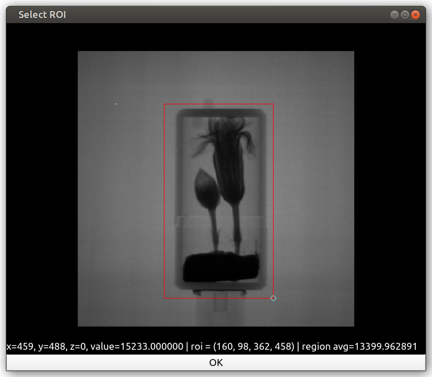Image resolution: width=432 pixels, height=377 pixels.
Task: Confirm the ROI with the OK button
Action: [216, 363]
